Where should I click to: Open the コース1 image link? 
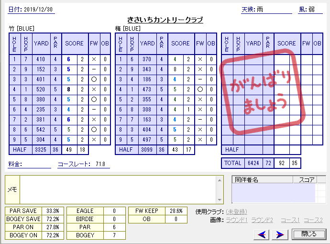(x=290, y=220)
